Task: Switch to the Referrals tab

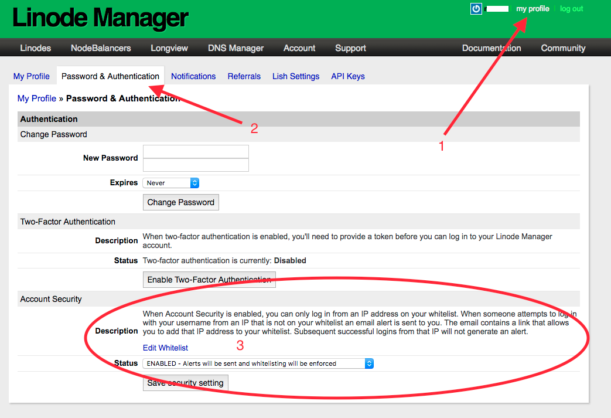Action: pos(244,76)
